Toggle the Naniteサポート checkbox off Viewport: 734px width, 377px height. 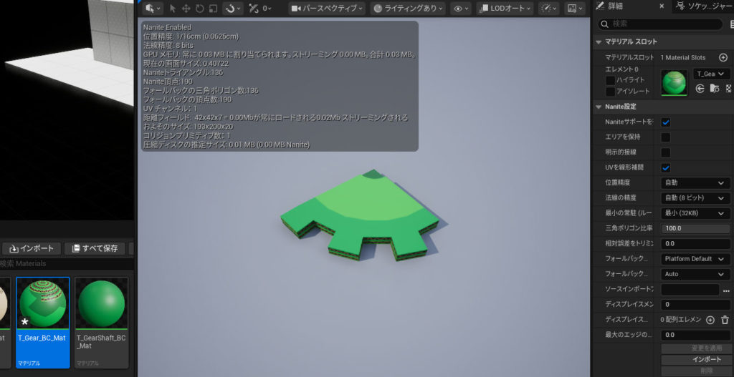click(x=666, y=122)
